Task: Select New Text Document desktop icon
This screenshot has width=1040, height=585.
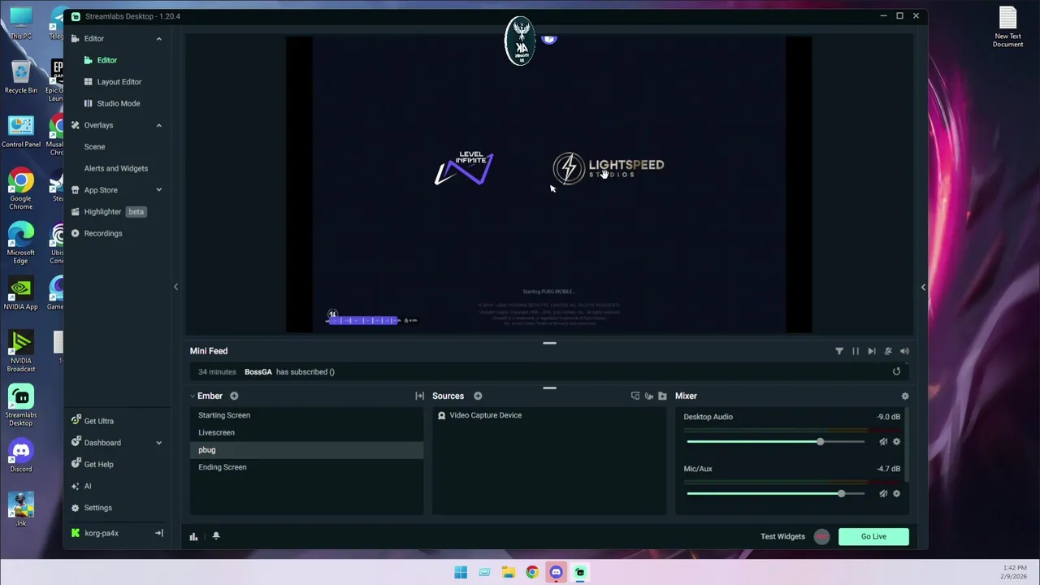Action: [x=1007, y=27]
